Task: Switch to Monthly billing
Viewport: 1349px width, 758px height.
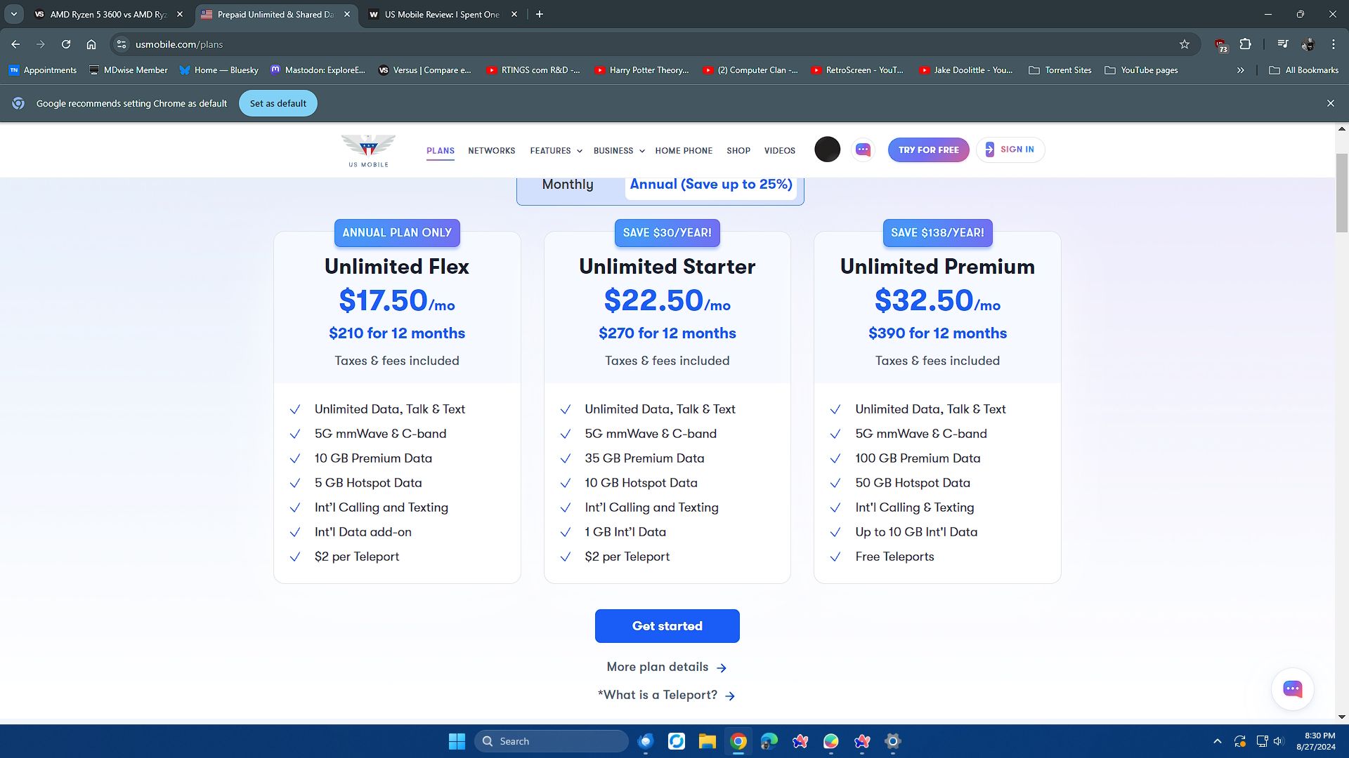Action: point(568,185)
